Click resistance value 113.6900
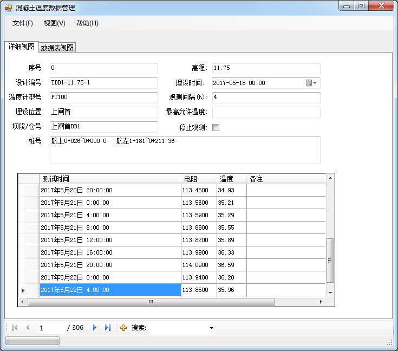Image resolution: width=398 pixels, height=351 pixels. [x=199, y=227]
